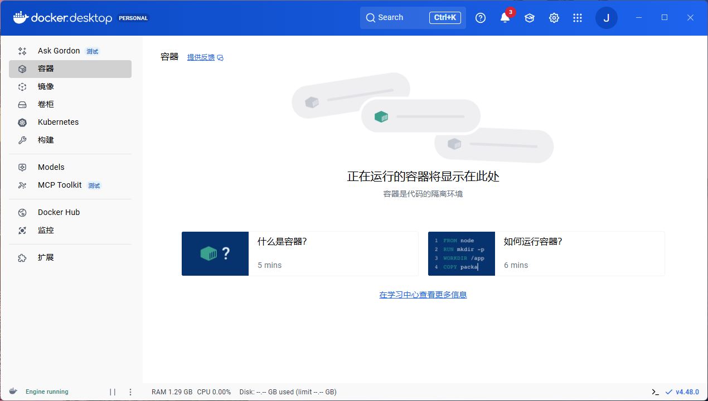Select the Models sidebar entry
This screenshot has height=401, width=708.
pos(51,167)
